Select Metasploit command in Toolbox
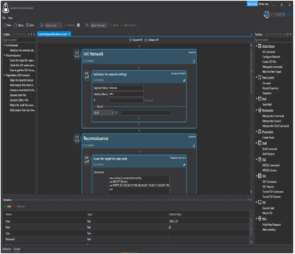Screen dimensions: 295x254 click(272, 66)
